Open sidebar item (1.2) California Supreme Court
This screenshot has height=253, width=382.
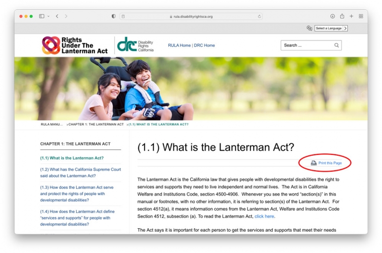pos(80,173)
